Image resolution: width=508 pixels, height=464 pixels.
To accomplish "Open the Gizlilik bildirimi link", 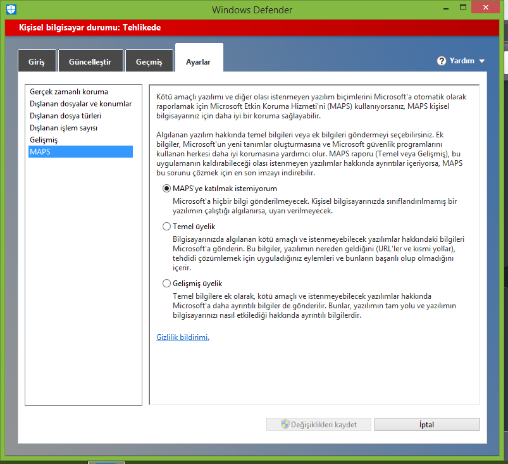I will [183, 337].
